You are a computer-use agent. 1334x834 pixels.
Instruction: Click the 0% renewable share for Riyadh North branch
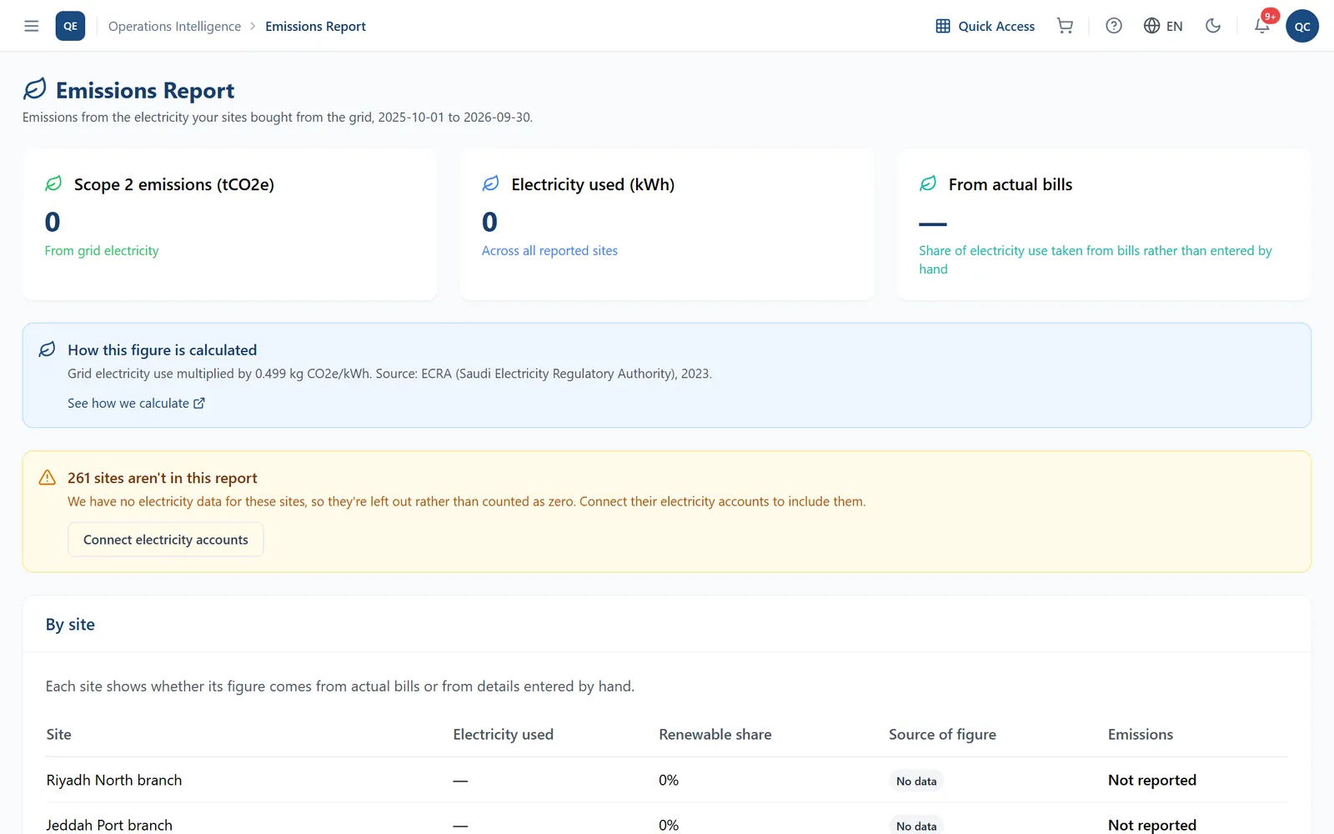click(x=669, y=781)
